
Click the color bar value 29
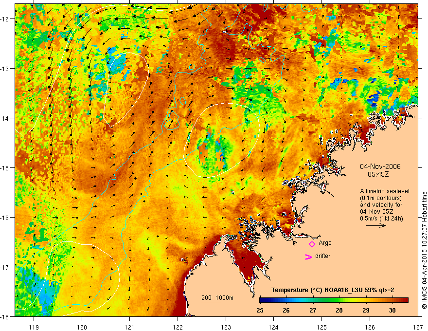[x=366, y=310]
